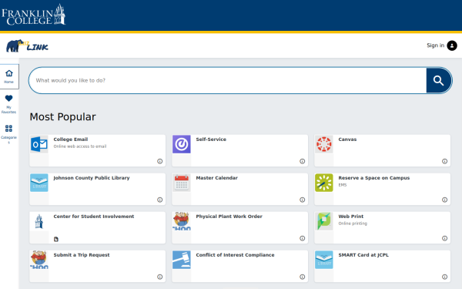The image size is (462, 289).
Task: Open the Master Calendar icon
Action: point(182,183)
